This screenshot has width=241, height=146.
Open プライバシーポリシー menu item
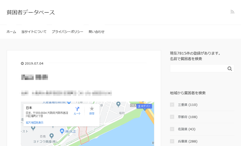click(67, 31)
